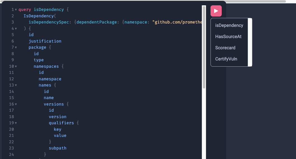This screenshot has height=159, width=296.
Task: Click the editor's vertical scrollbar thumb
Action: 204,48
